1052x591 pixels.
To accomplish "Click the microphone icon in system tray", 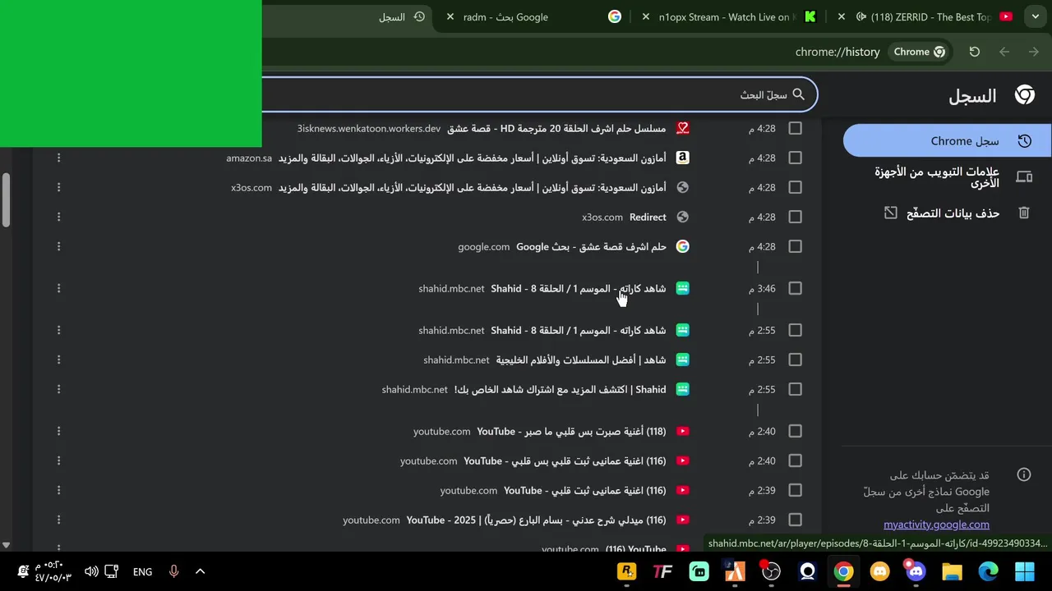I will [173, 571].
